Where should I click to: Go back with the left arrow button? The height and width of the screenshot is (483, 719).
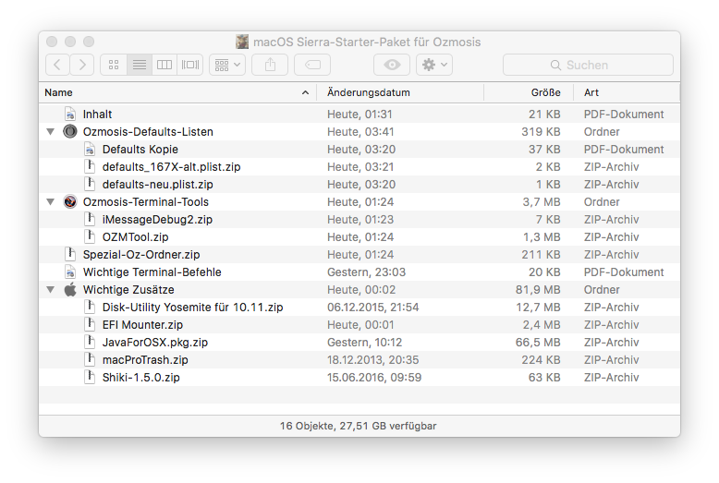[58, 65]
